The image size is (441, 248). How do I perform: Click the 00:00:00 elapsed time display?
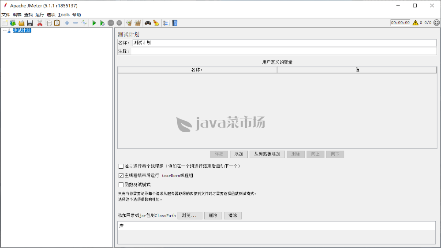point(400,23)
